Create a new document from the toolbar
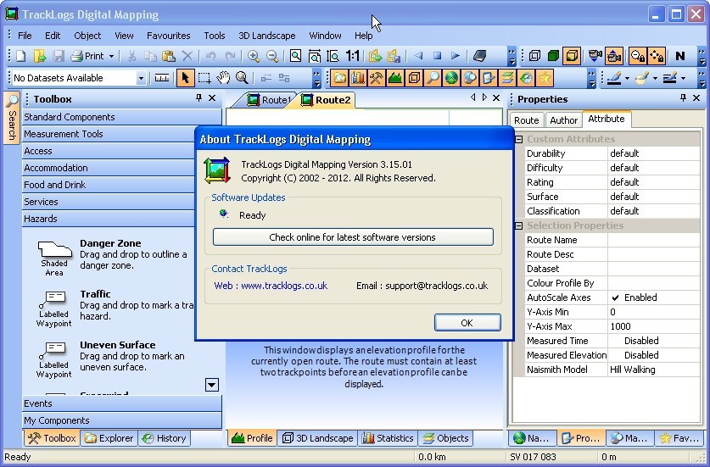This screenshot has width=710, height=467. [x=21, y=56]
